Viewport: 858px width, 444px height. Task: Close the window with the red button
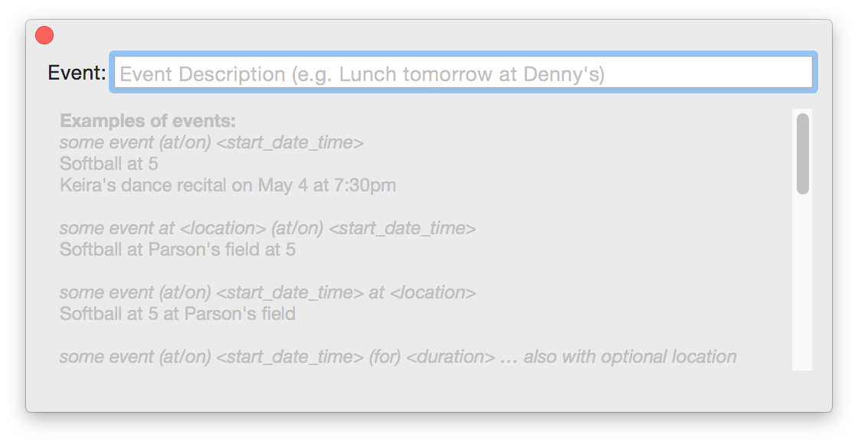(44, 35)
